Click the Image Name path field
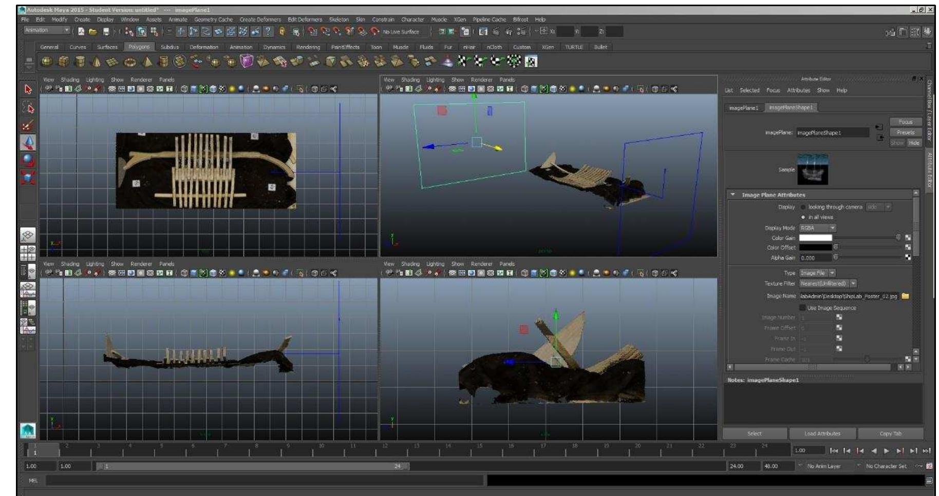This screenshot has height=496, width=939. (849, 296)
